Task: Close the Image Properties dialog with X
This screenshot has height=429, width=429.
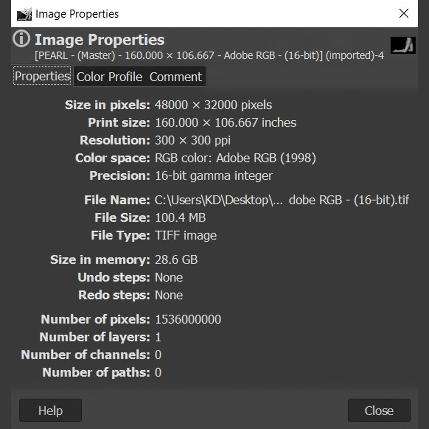Action: point(403,13)
